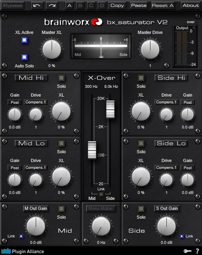Click the Plugin Alliance logo
The height and width of the screenshot is (255, 202).
tap(23, 251)
